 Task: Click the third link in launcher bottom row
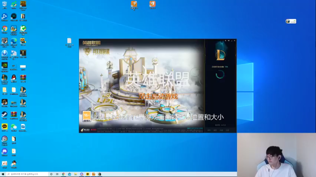(x=221, y=130)
